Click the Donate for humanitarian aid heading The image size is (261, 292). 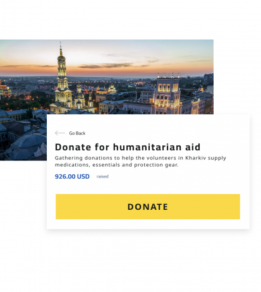tap(128, 147)
